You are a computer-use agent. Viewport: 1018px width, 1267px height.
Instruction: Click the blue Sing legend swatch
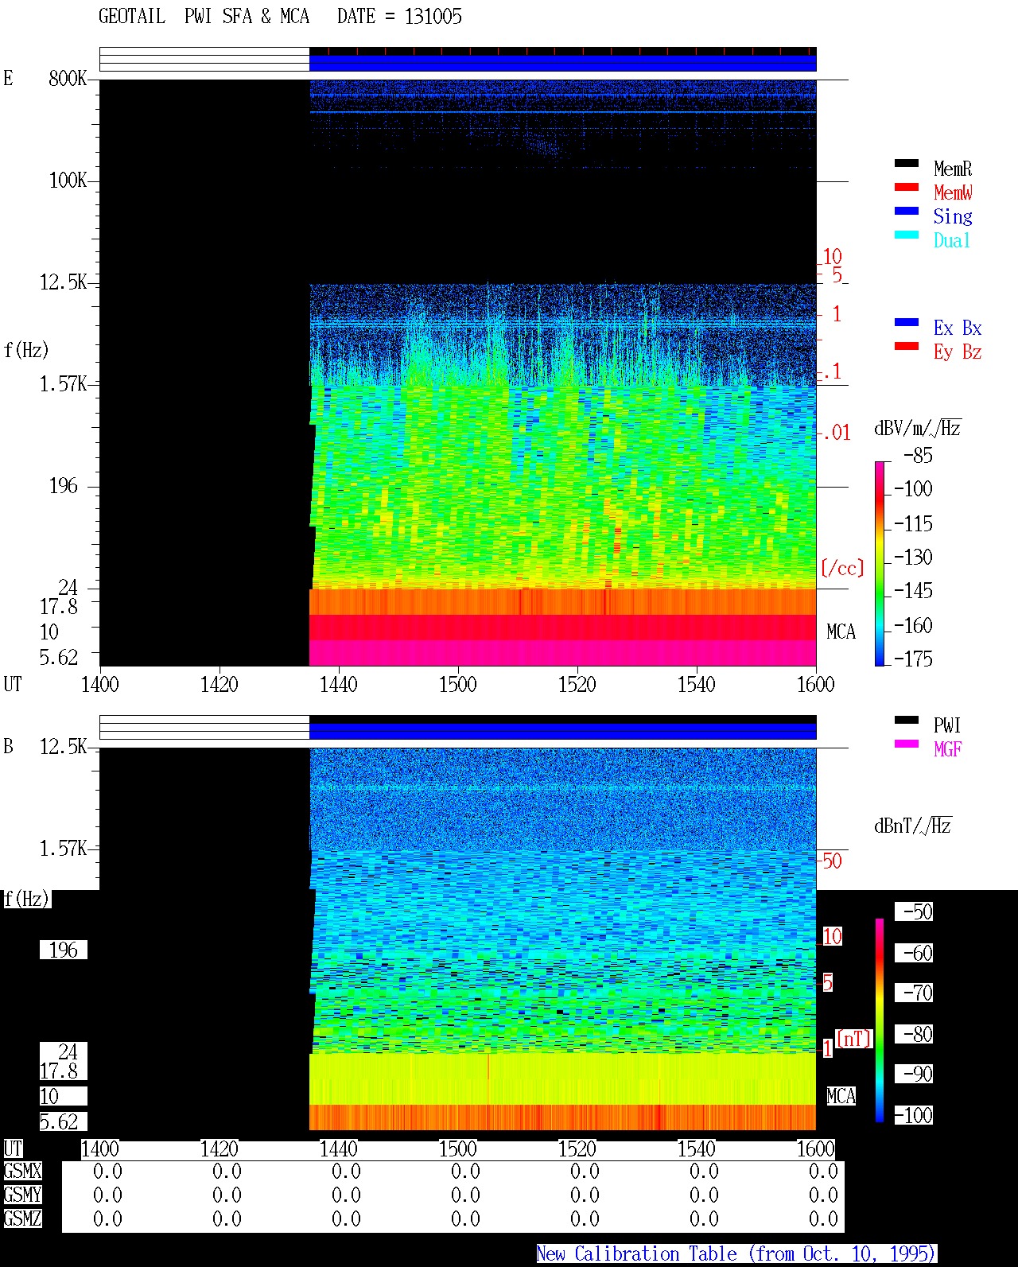click(x=907, y=211)
